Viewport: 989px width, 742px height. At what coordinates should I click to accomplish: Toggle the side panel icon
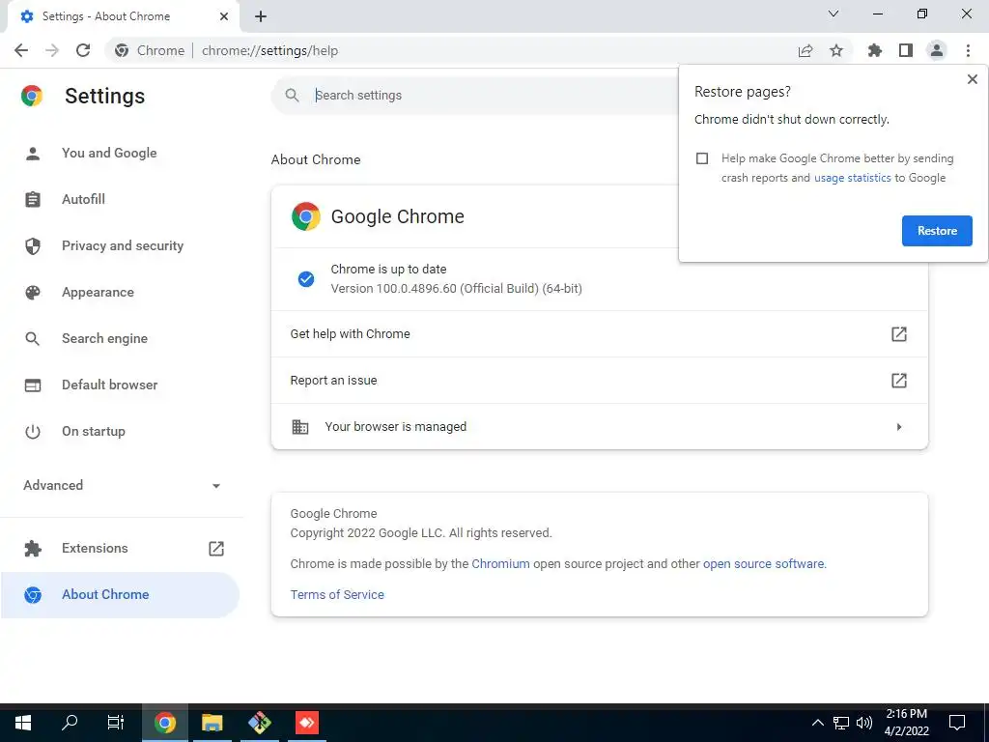point(906,50)
